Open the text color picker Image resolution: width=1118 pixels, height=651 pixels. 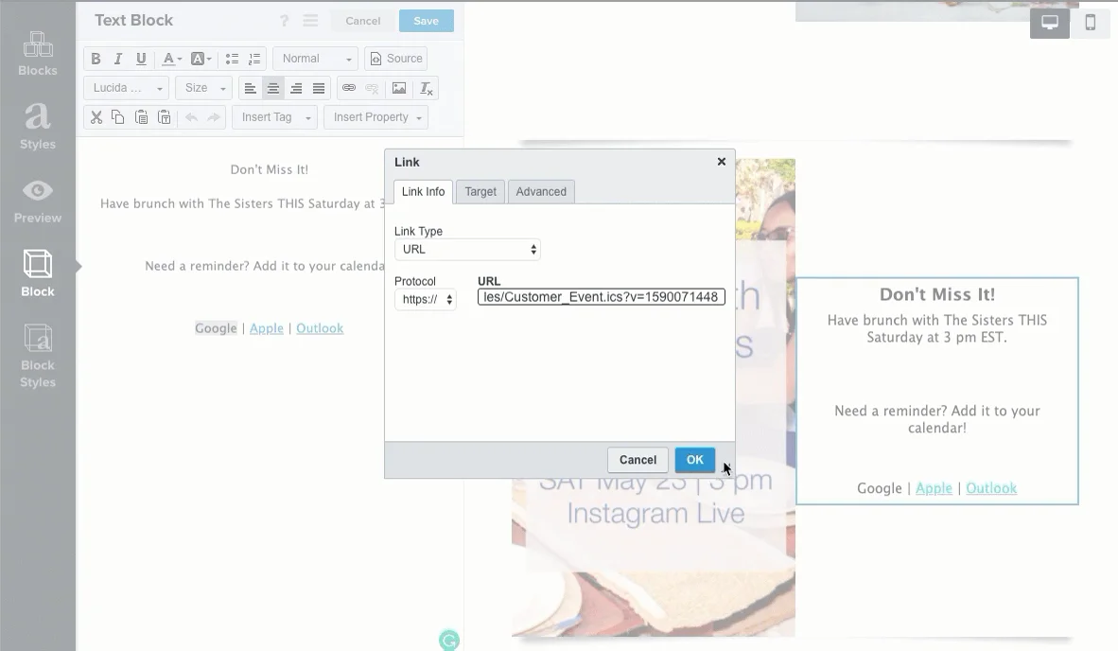pos(171,59)
